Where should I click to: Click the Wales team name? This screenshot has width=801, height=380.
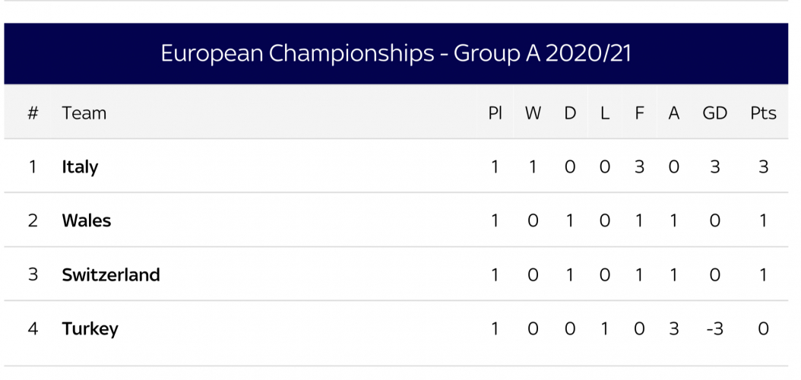(87, 220)
